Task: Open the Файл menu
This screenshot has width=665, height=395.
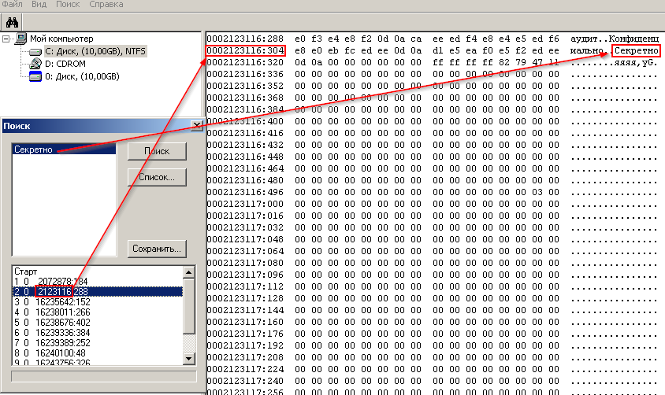Action: pyautogui.click(x=13, y=4)
